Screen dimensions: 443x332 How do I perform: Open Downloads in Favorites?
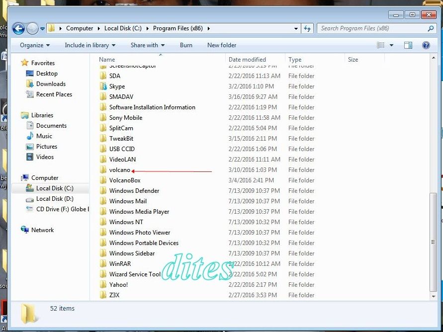[51, 84]
